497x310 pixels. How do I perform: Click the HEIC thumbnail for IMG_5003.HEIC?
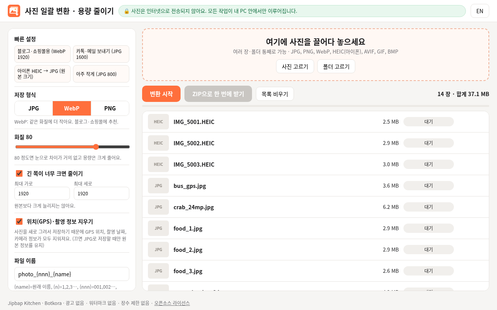coord(158,164)
